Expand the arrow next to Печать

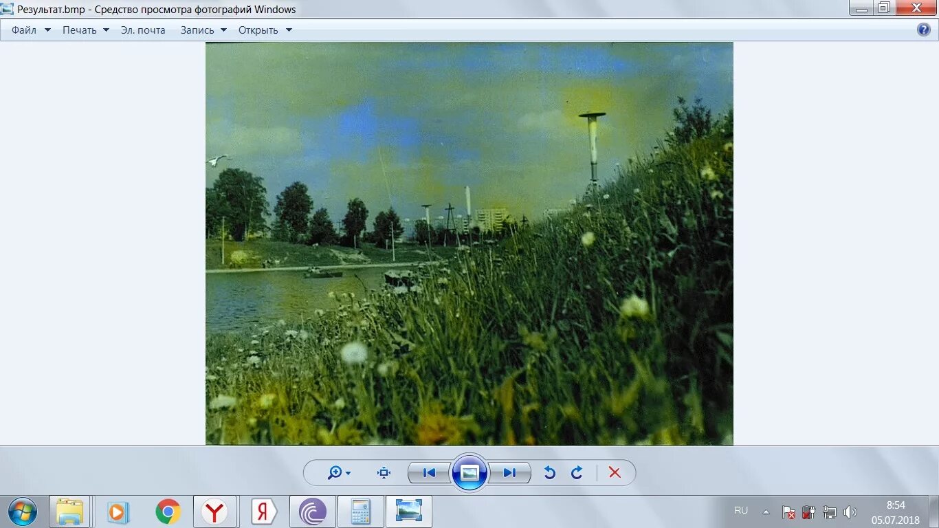(106, 30)
